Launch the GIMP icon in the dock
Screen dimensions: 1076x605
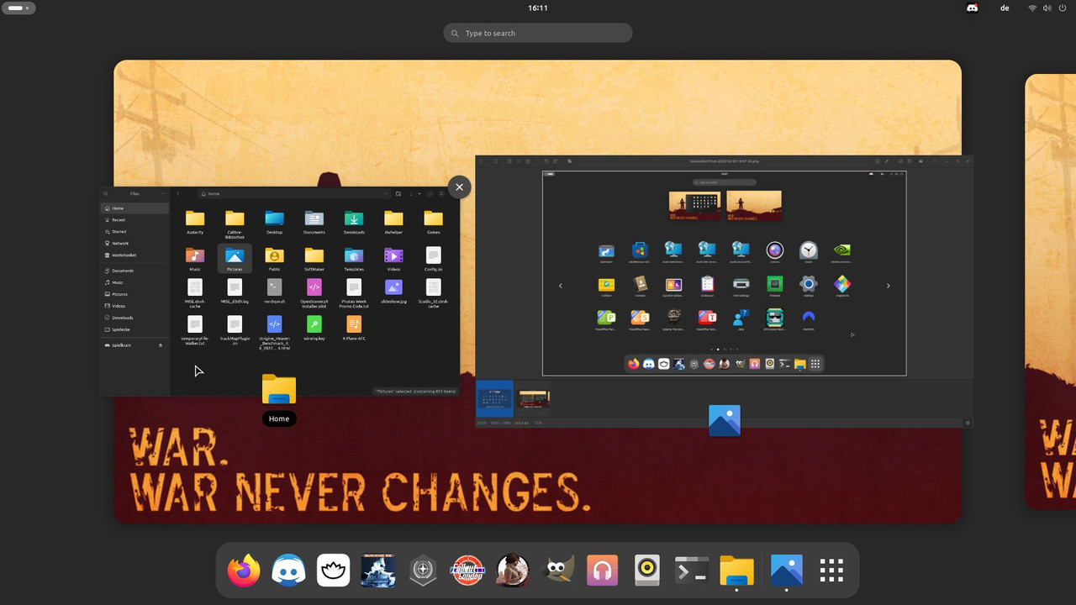click(x=557, y=571)
